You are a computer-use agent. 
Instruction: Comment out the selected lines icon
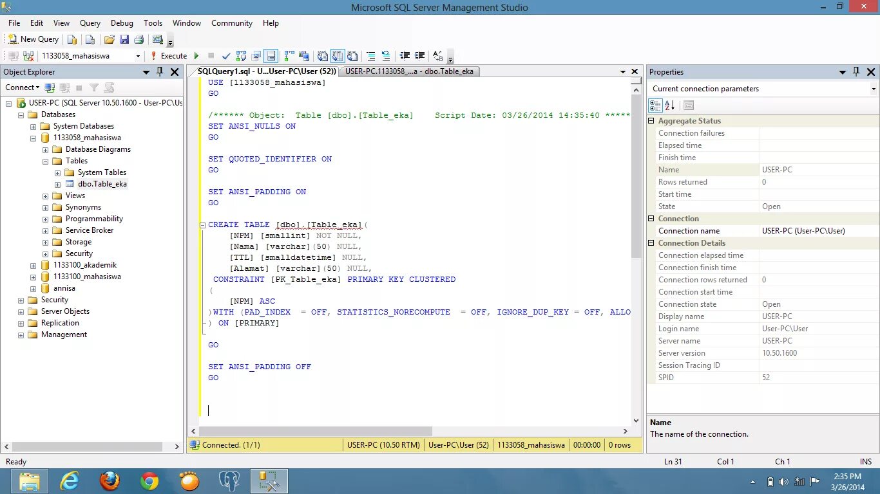[x=371, y=56]
